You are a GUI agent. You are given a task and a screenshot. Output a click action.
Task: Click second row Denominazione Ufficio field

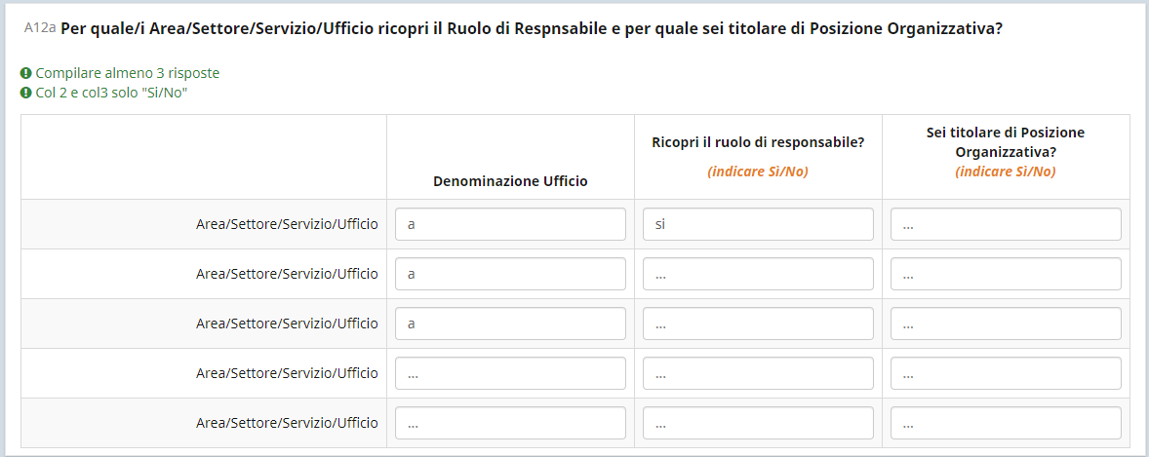(510, 274)
